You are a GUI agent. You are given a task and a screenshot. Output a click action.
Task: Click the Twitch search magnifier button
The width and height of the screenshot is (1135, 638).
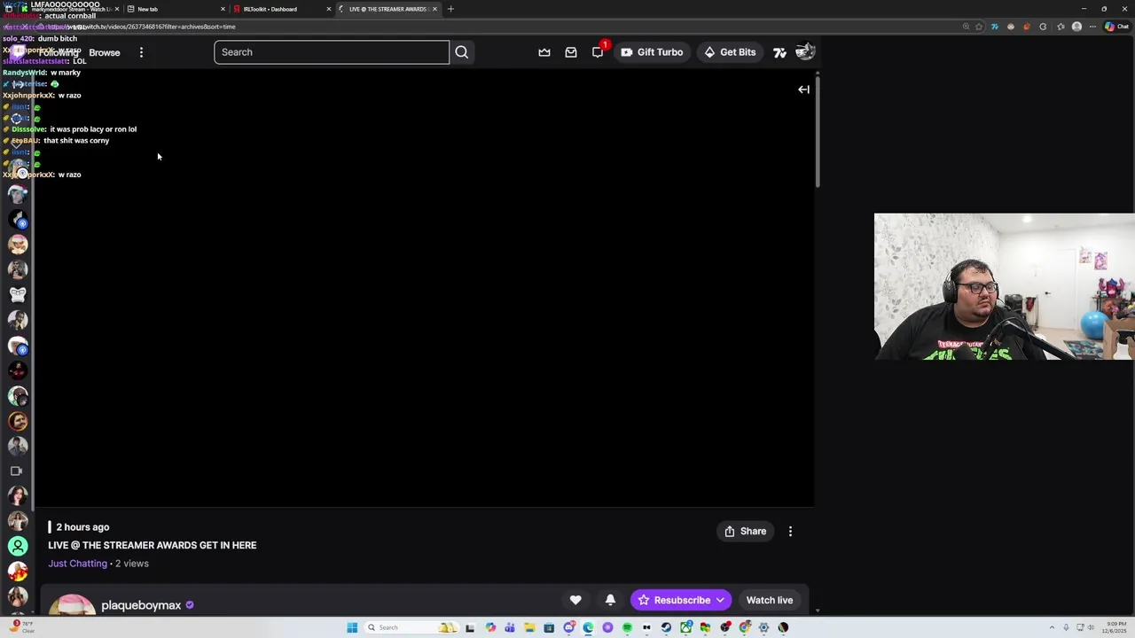point(461,52)
